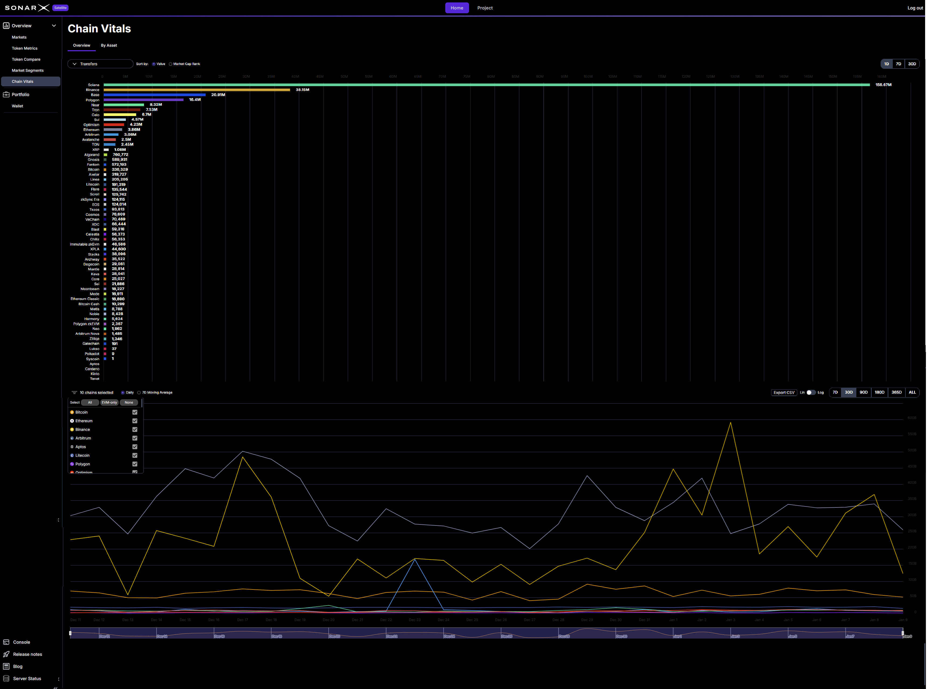Select the Market Cap Rank sort option

[170, 64]
